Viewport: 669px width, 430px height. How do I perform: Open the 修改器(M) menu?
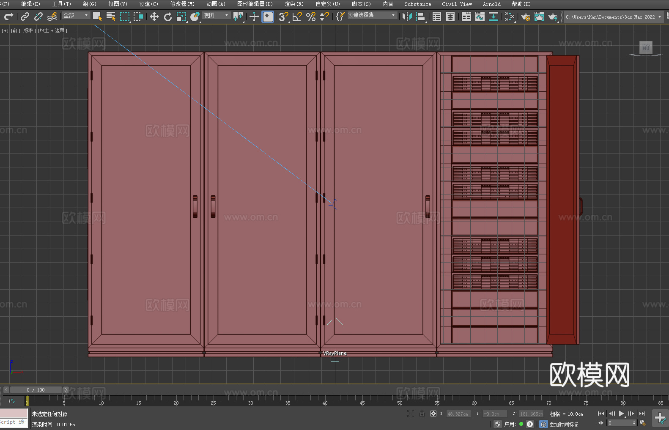182,4
